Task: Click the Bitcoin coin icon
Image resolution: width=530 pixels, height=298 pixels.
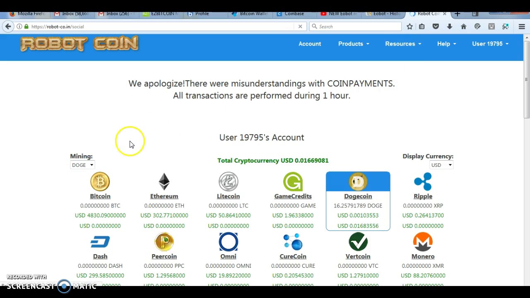Action: click(100, 182)
